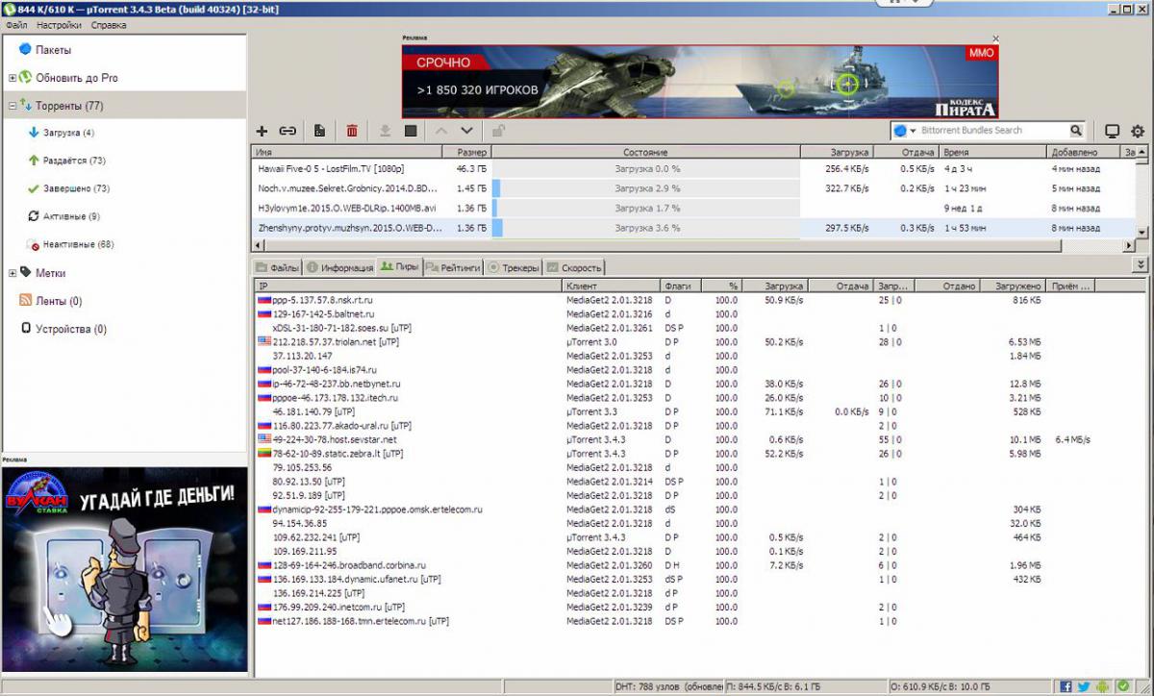1154x696 pixels.
Task: Click the red Remove Torrent trash icon
Action: pyautogui.click(x=352, y=131)
